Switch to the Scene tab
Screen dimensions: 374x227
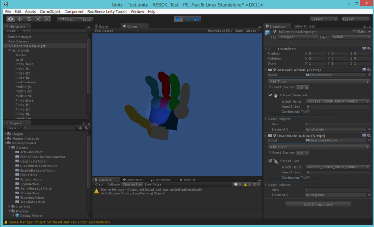tap(101, 26)
